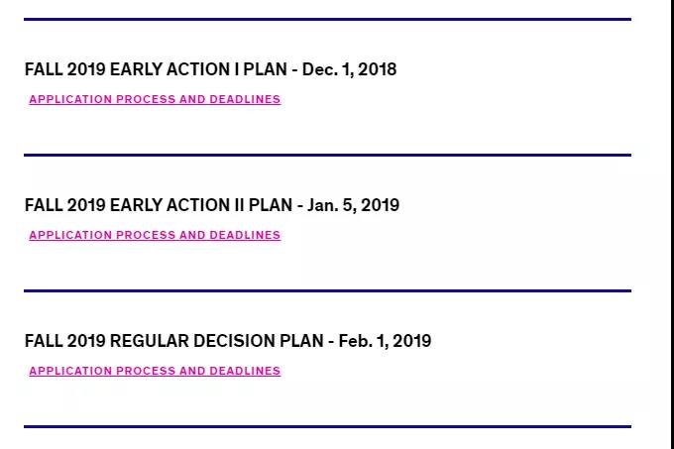
Task: Click the words REGULAR DECISION in the third heading
Action: tap(193, 341)
